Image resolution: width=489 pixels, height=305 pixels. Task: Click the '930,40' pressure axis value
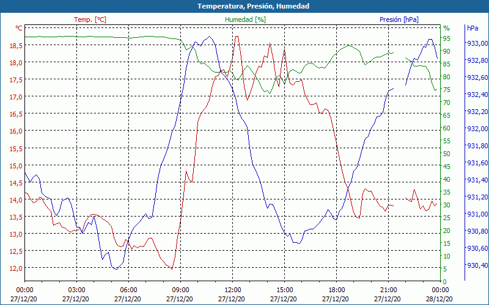click(x=477, y=265)
